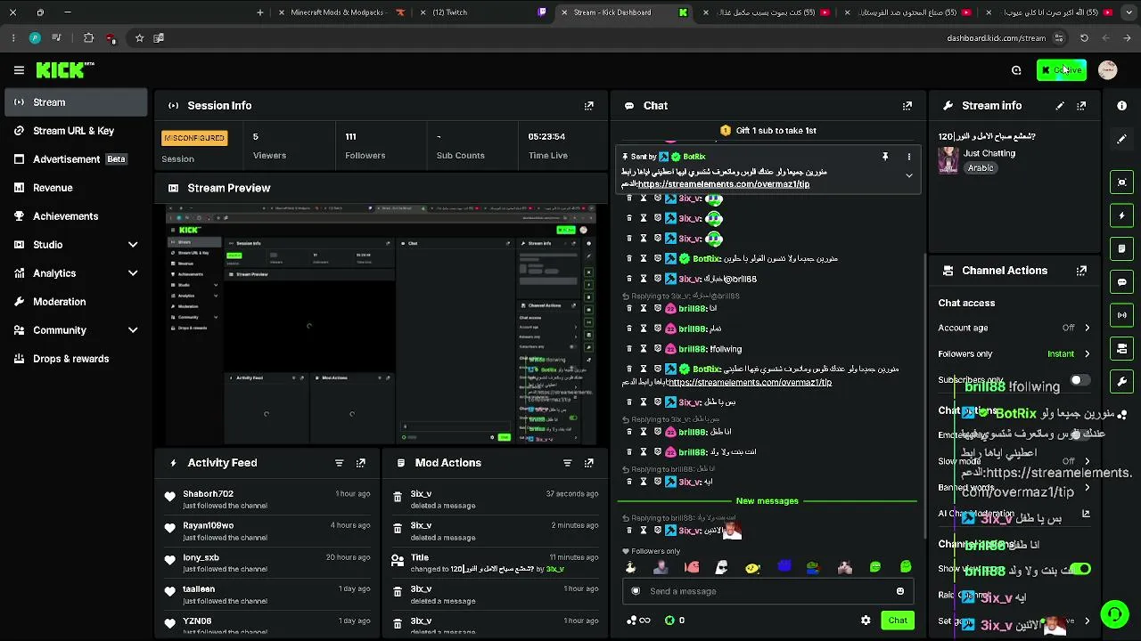Go to Revenue page
The image size is (1141, 641).
coord(76,188)
